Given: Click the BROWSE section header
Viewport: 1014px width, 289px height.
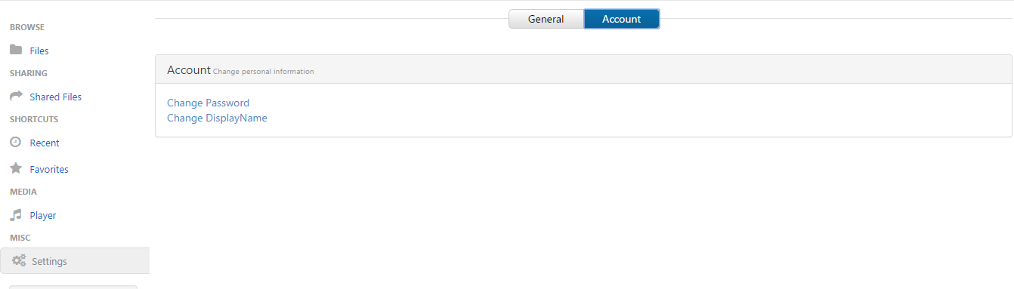Looking at the screenshot, I should click(27, 27).
